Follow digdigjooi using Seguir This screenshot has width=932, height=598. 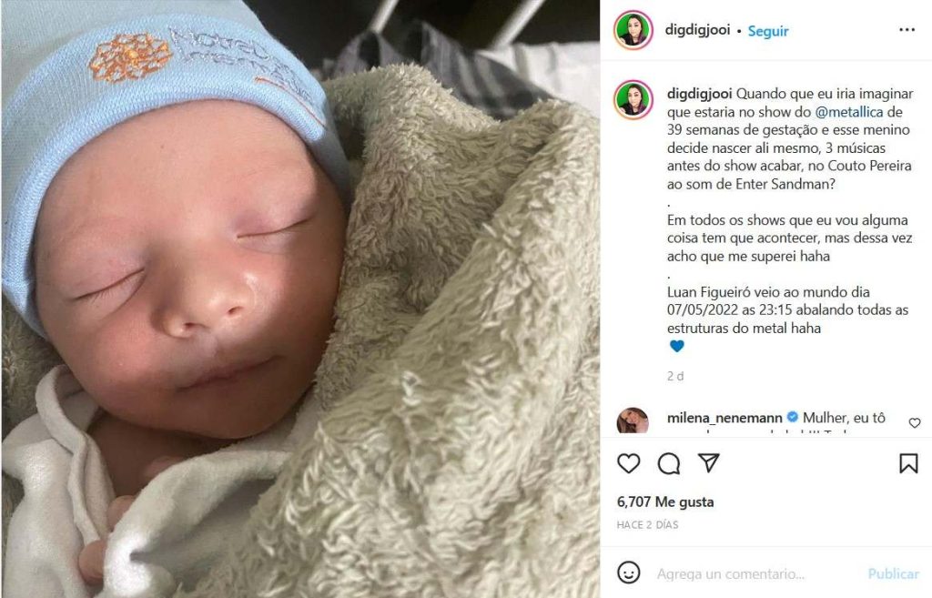pyautogui.click(x=768, y=31)
